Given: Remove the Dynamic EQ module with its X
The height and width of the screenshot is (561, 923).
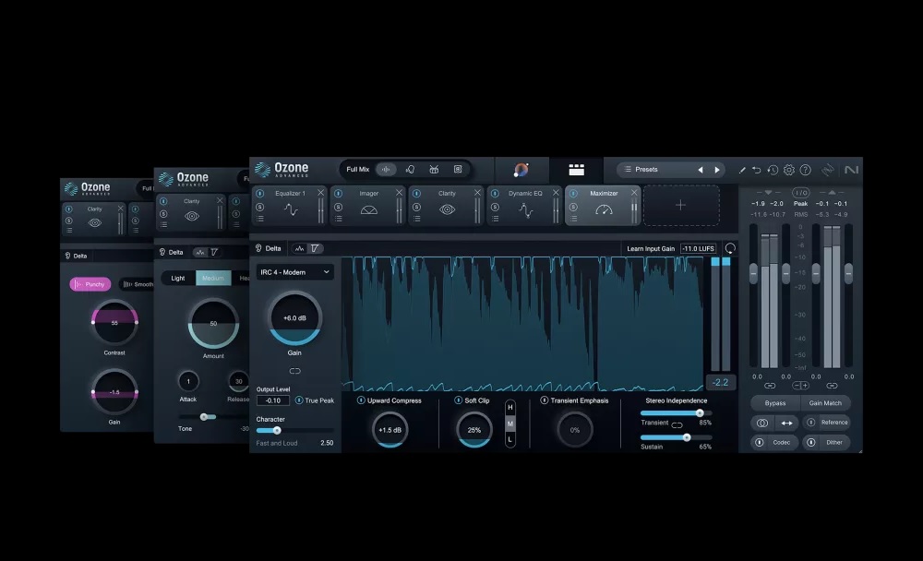Looking at the screenshot, I should [556, 193].
